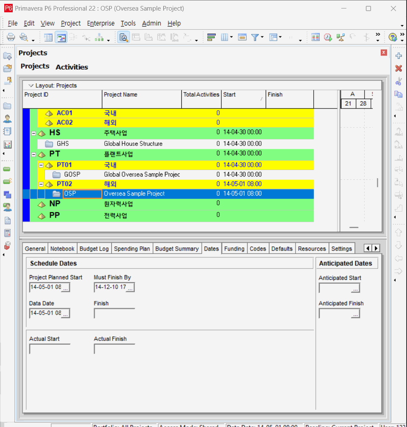Click the Schedule clock icon
The height and width of the screenshot is (427, 407).
(328, 37)
